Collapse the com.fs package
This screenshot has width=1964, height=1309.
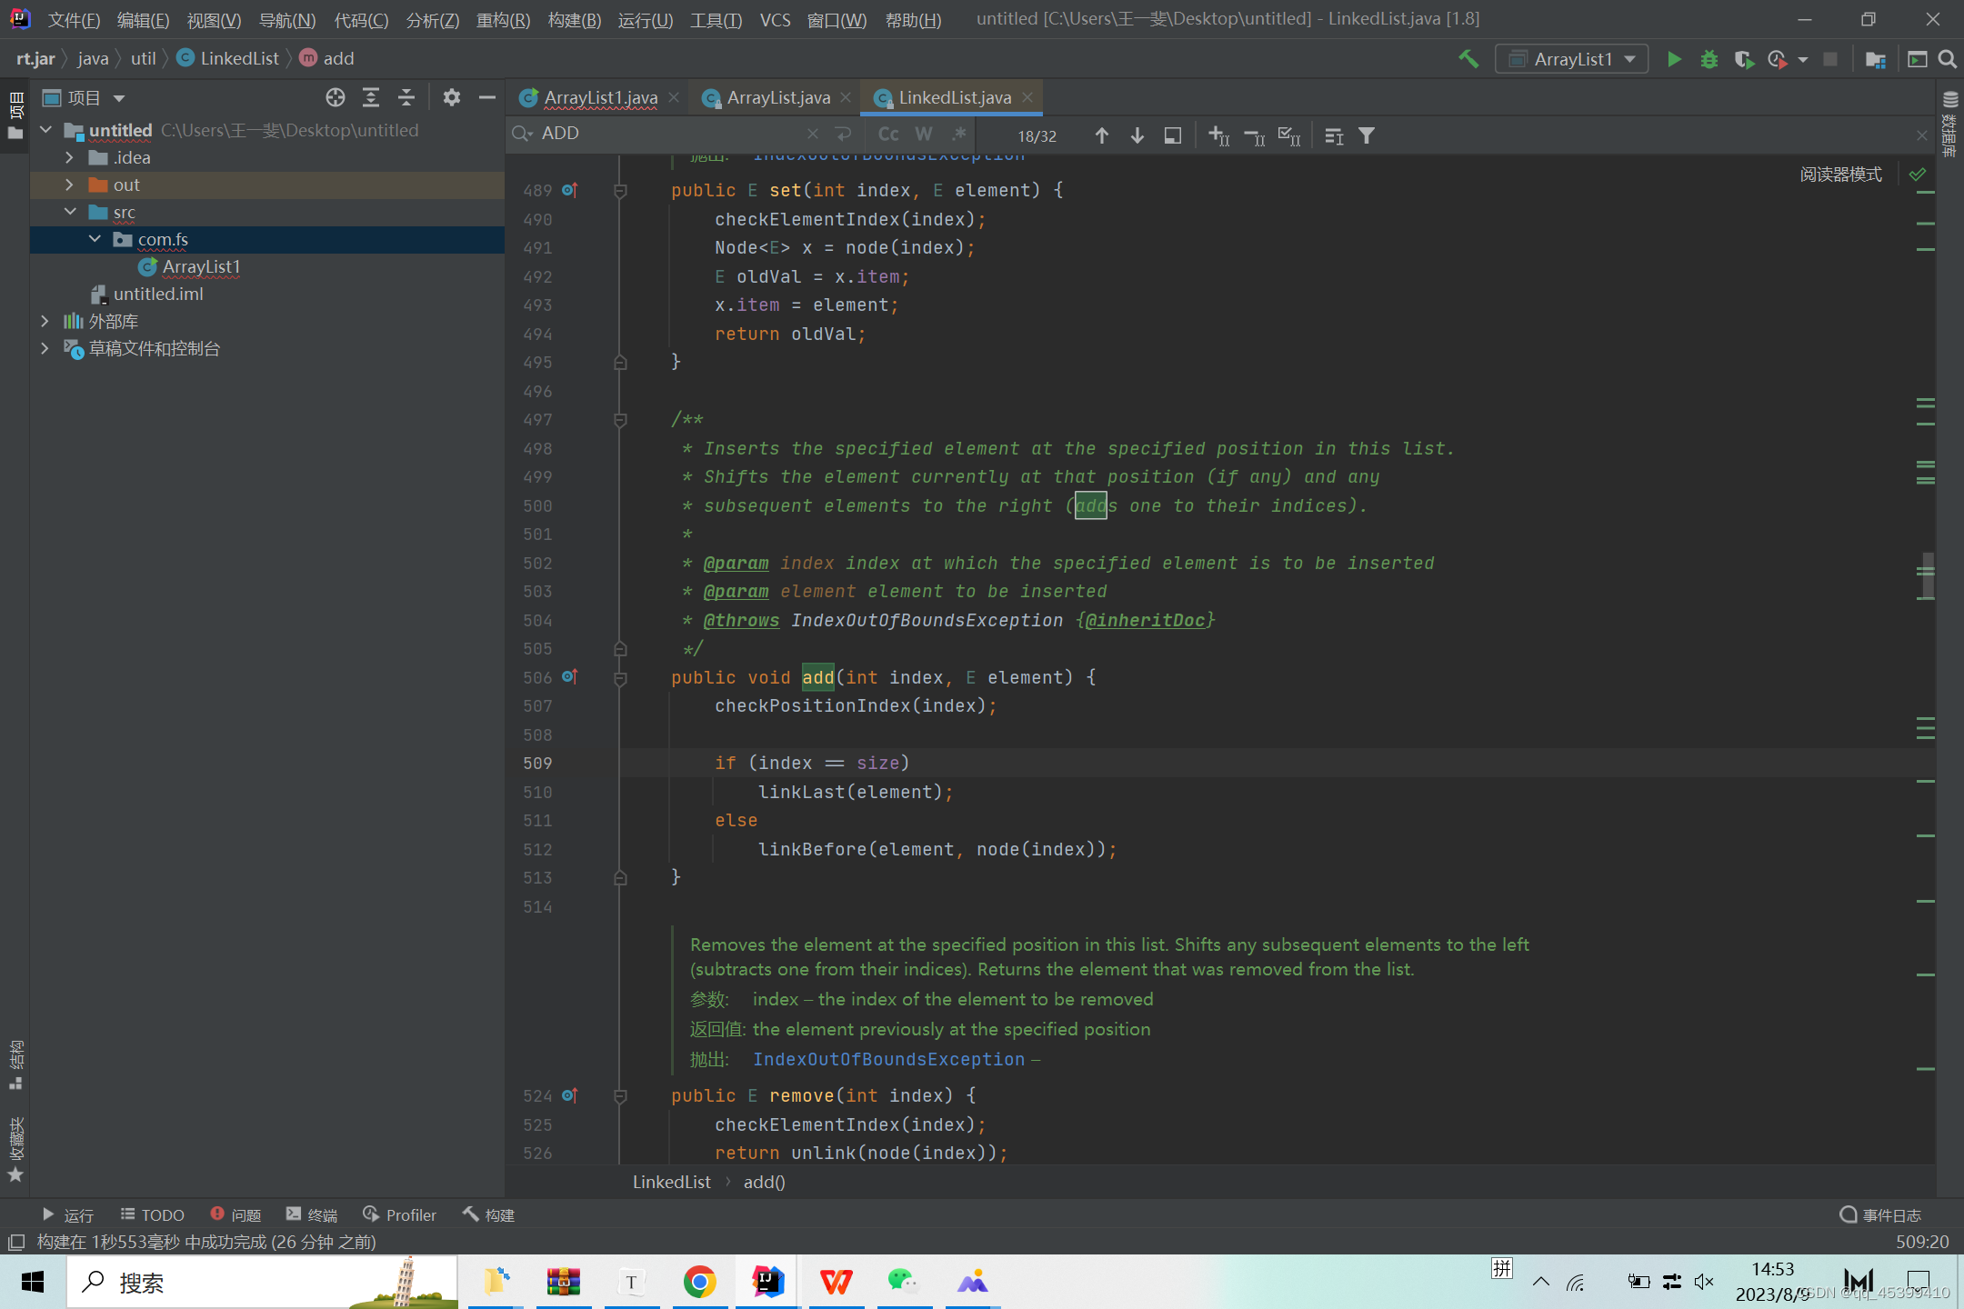[95, 239]
